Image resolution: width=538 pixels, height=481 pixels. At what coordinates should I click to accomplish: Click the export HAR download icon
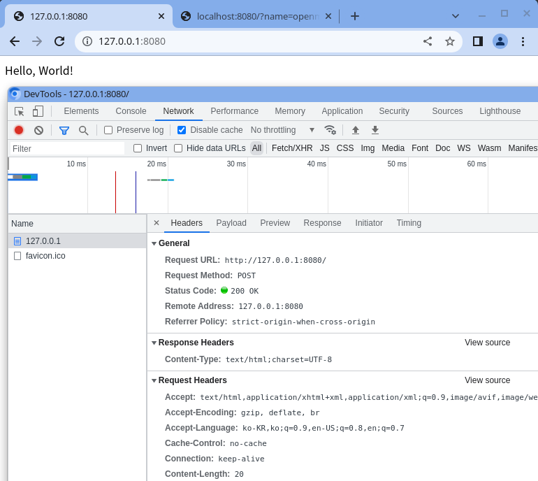[375, 130]
